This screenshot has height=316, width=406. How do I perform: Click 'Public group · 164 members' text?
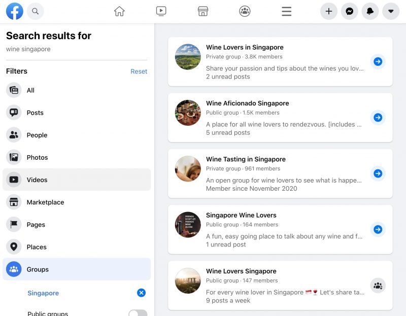[x=242, y=224]
